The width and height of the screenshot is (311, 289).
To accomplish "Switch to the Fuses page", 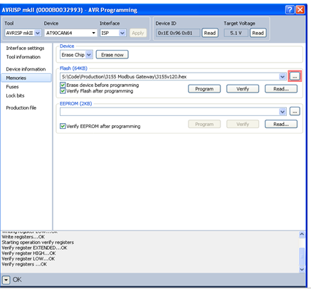I will pos(12,87).
